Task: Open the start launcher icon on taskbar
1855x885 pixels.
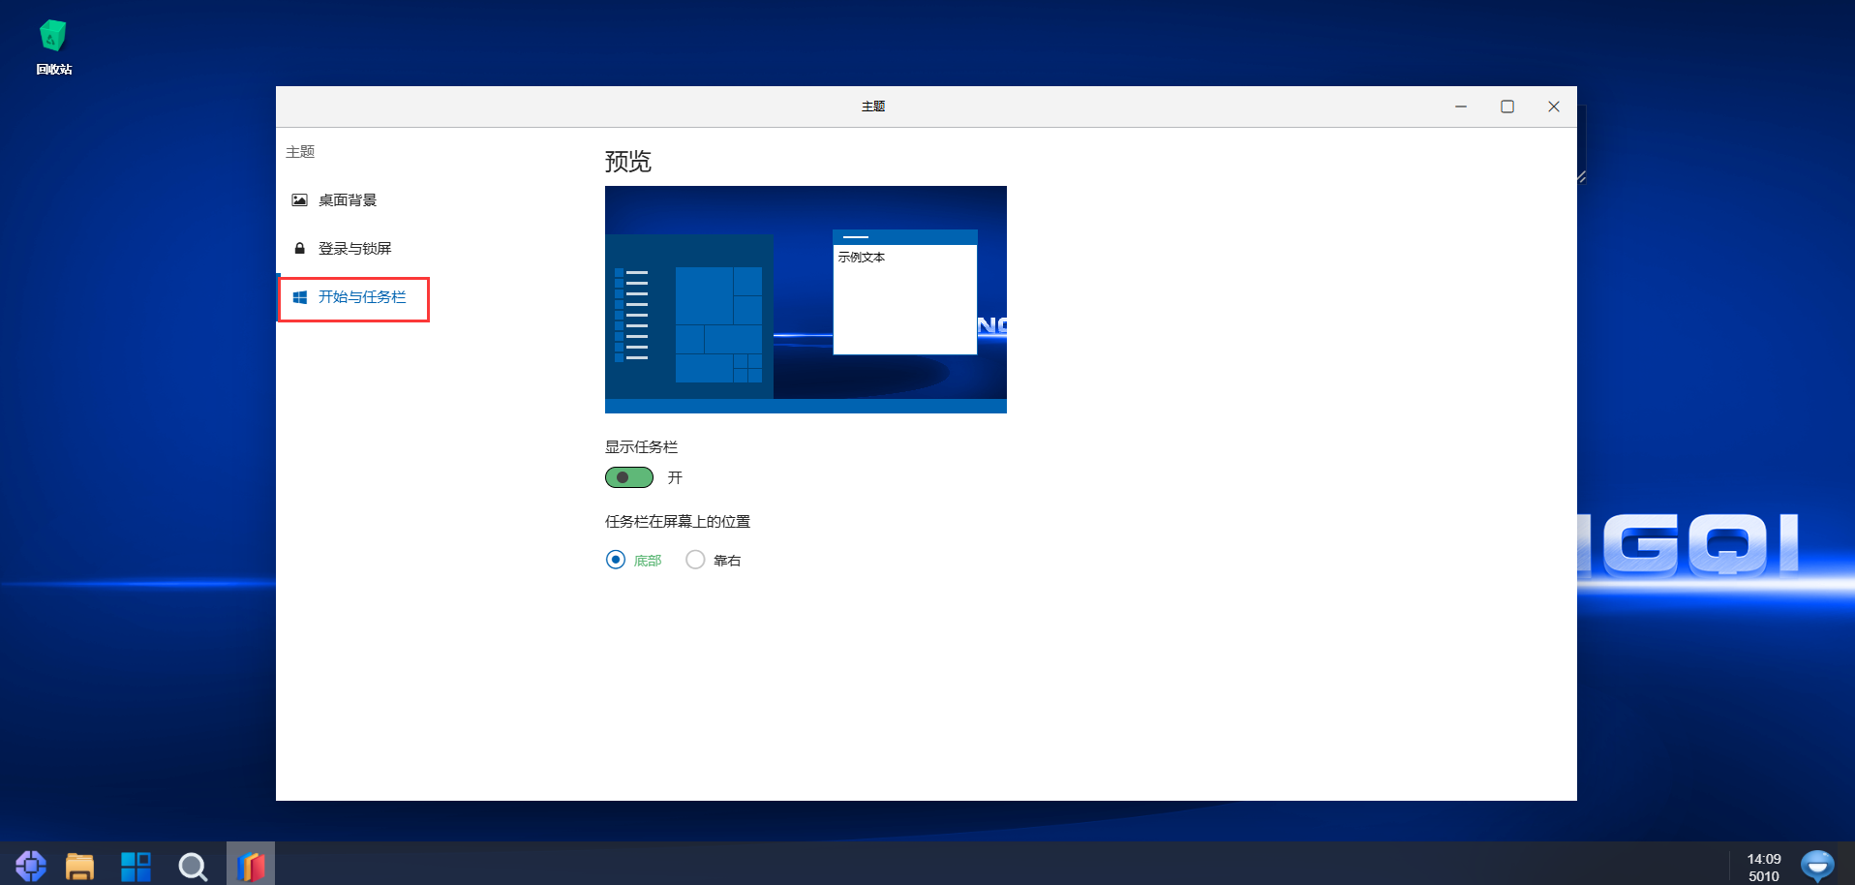Action: tap(31, 865)
